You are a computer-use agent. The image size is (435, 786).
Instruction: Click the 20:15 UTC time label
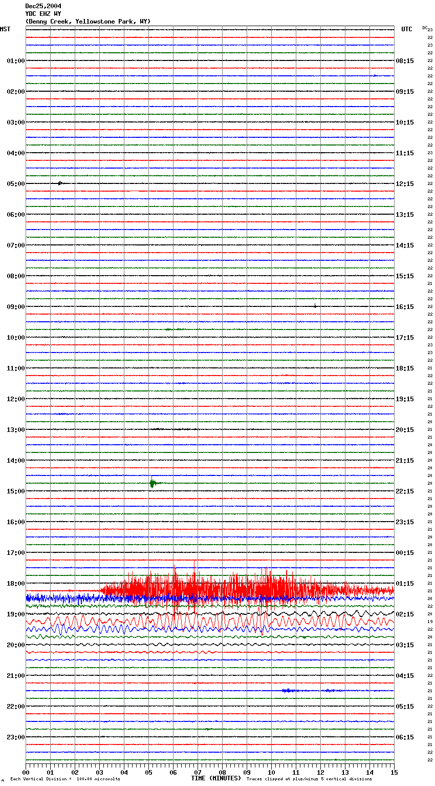pos(405,430)
